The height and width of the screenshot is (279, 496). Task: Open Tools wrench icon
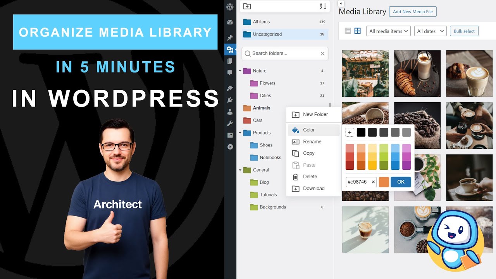(x=230, y=124)
